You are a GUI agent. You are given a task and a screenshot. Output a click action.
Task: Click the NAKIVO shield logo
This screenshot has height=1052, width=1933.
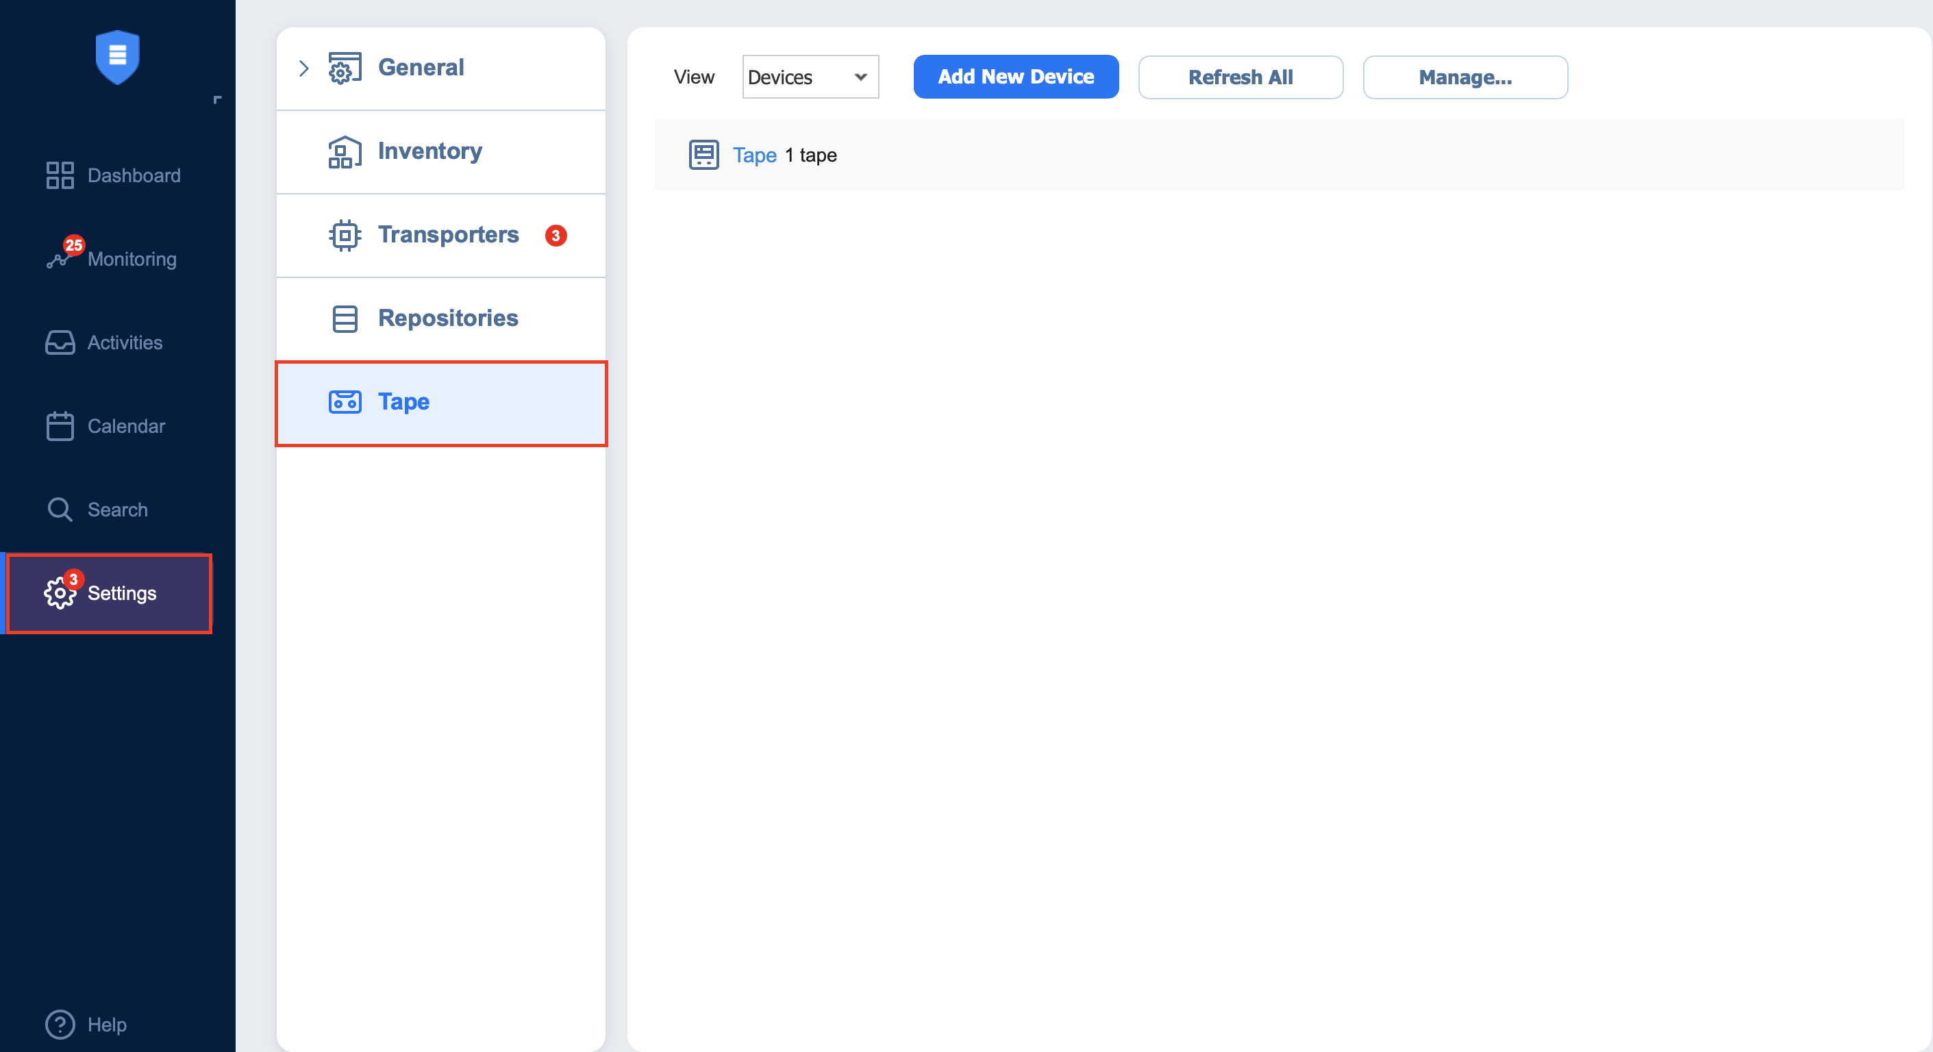[x=118, y=57]
